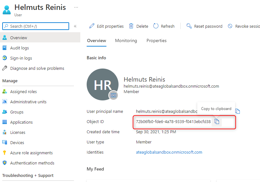The width and height of the screenshot is (260, 182).
Task: Click the Diagnose wrench icon
Action: click(x=5, y=68)
